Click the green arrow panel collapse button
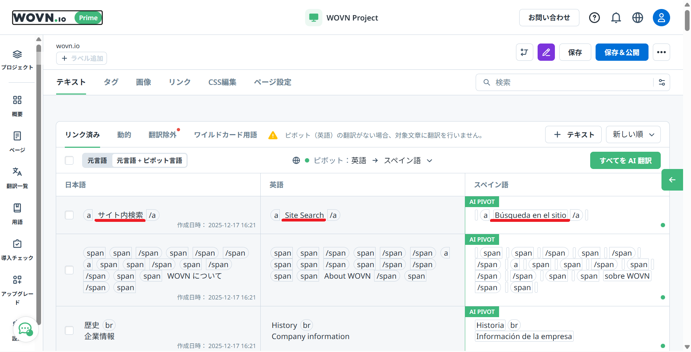Image resolution: width=691 pixels, height=352 pixels. (672, 180)
